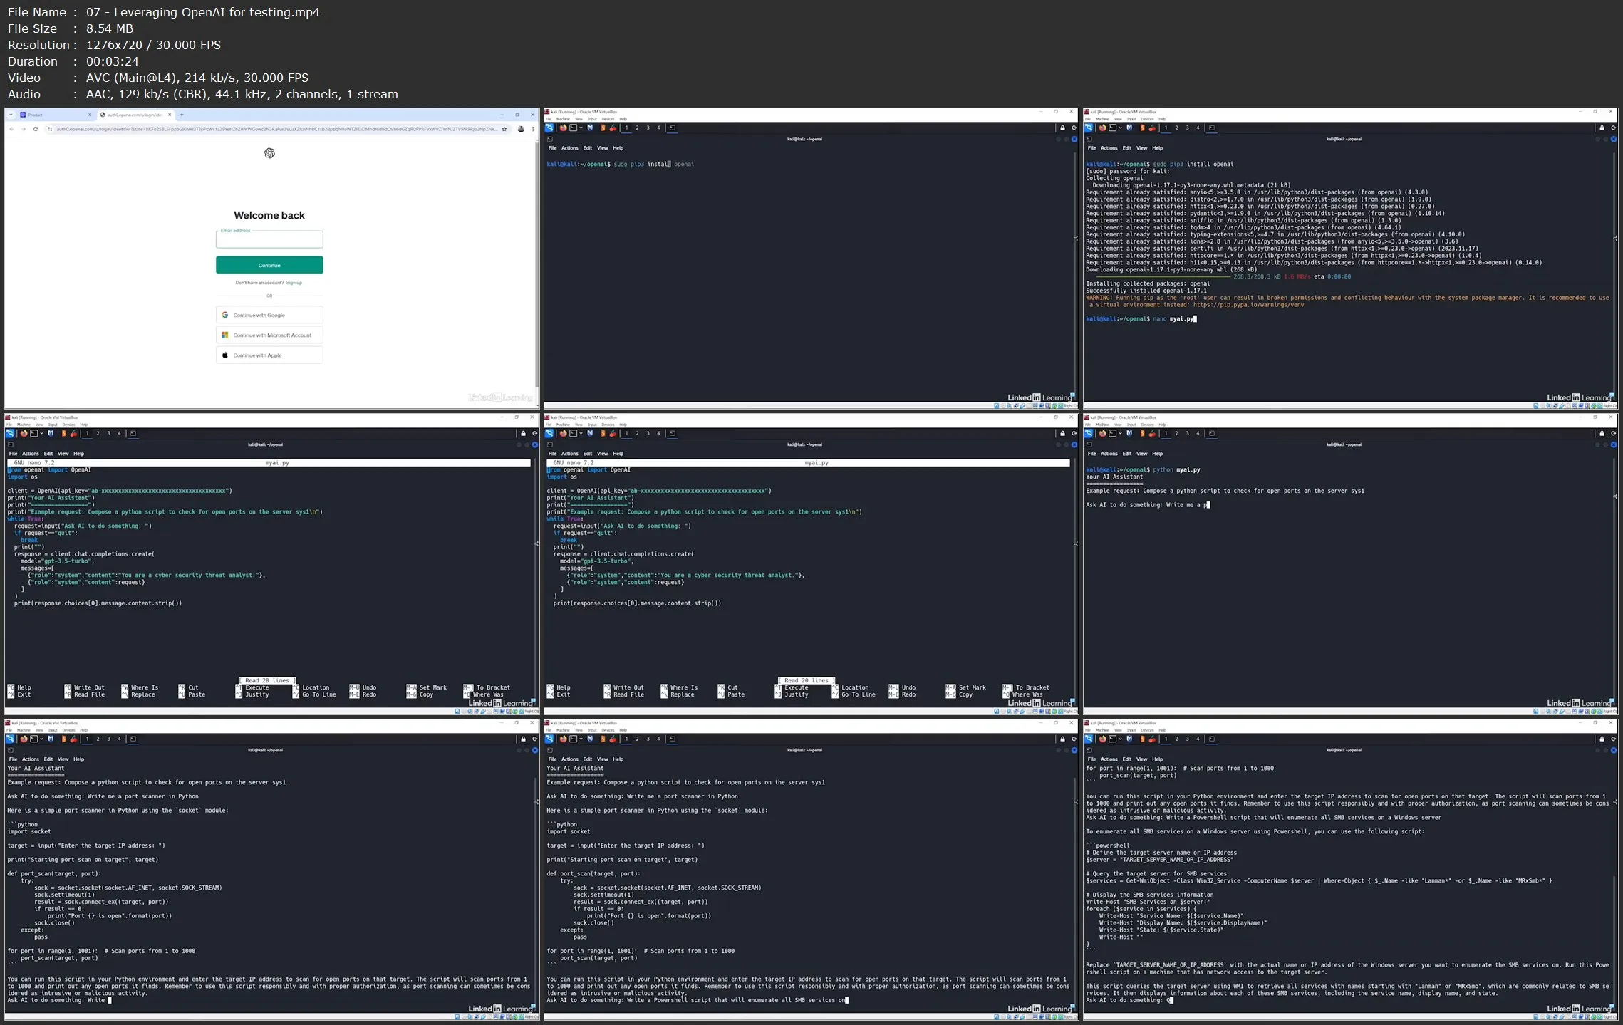Open the browser profile avatar
1623x1025 pixels.
point(521,129)
